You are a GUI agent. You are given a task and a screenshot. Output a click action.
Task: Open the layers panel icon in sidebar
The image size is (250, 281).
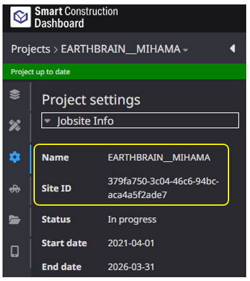pos(15,94)
